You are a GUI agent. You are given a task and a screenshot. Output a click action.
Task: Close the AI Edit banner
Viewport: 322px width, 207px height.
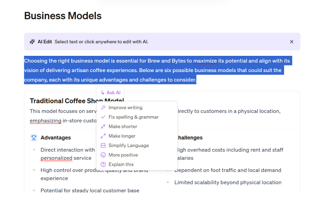coord(292,42)
